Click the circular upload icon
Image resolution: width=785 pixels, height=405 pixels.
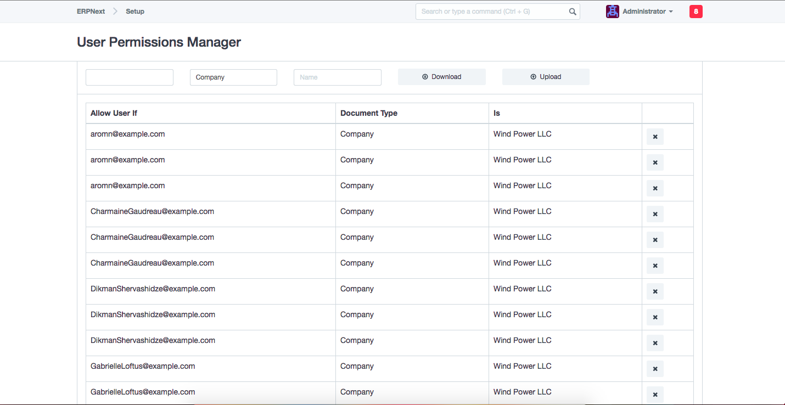point(532,76)
